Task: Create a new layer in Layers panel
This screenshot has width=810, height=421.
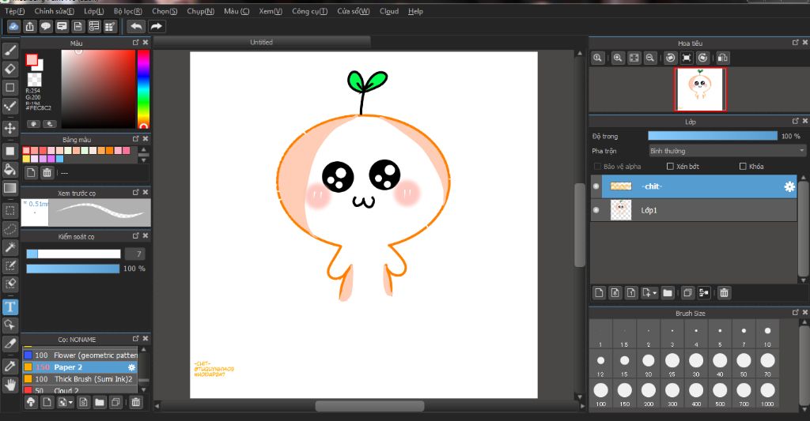Action: pos(600,293)
